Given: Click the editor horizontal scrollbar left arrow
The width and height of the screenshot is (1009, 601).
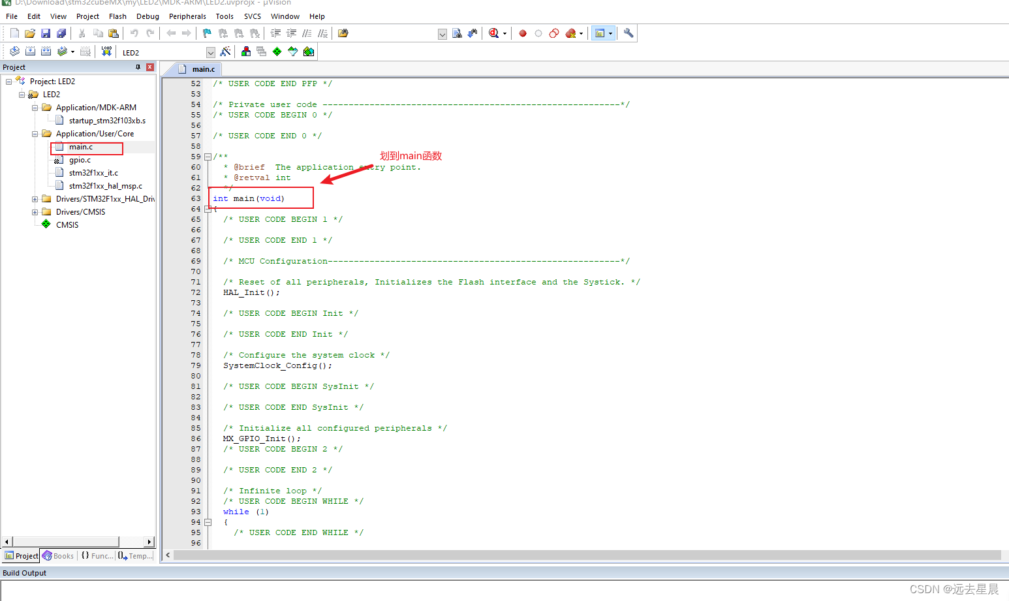Looking at the screenshot, I should (x=168, y=555).
